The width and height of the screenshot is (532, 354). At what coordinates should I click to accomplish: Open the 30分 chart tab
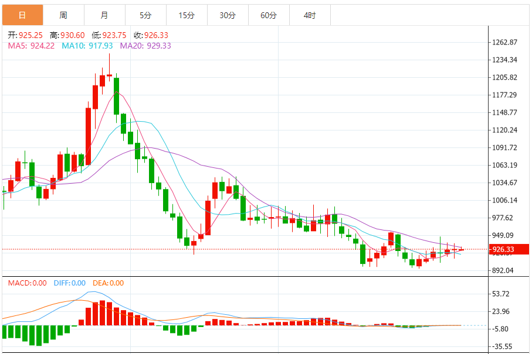[x=228, y=15]
